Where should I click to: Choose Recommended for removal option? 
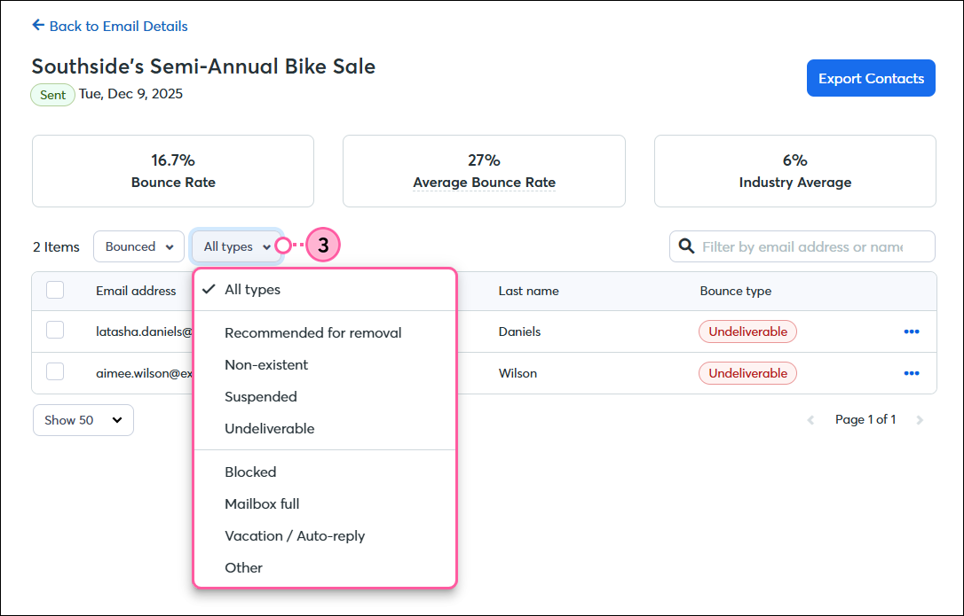coord(313,332)
